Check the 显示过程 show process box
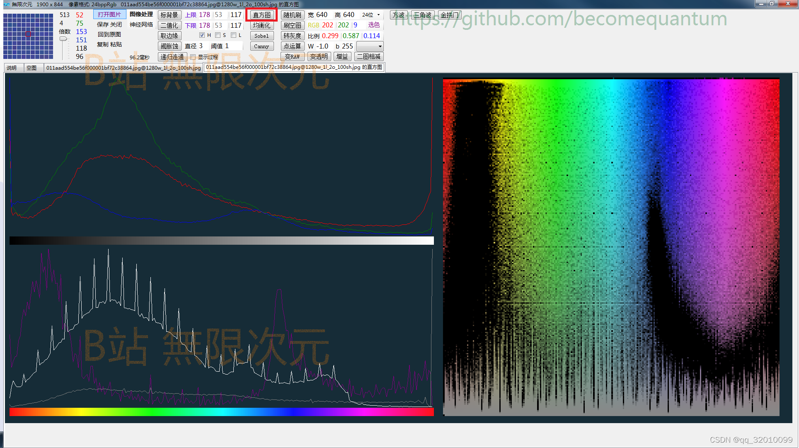The image size is (799, 448). pyautogui.click(x=193, y=57)
